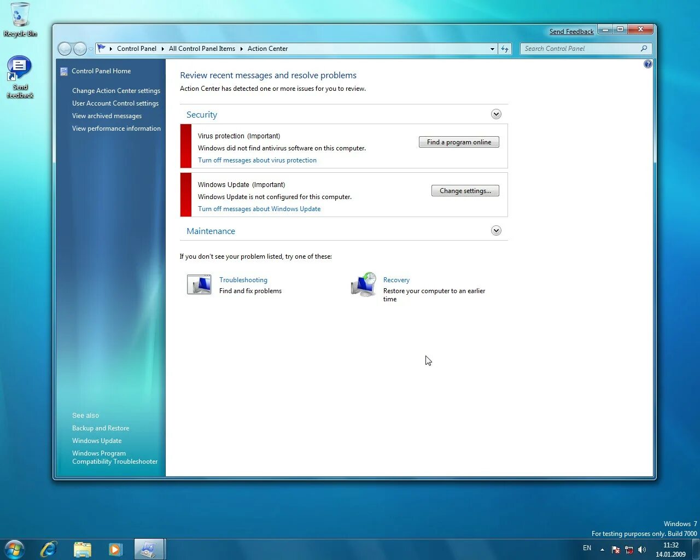Expand the arrow after All Control Panel Items

coord(241,49)
